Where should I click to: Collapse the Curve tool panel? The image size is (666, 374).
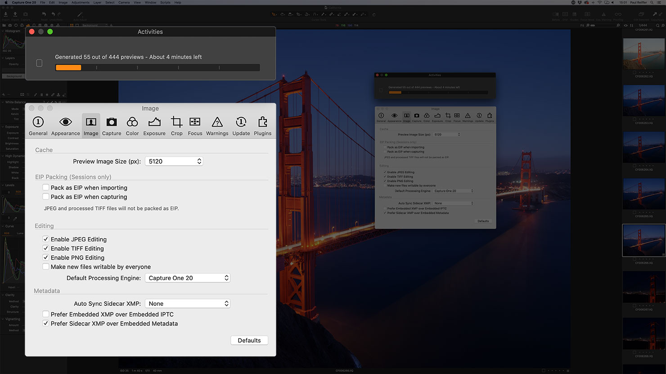point(3,226)
